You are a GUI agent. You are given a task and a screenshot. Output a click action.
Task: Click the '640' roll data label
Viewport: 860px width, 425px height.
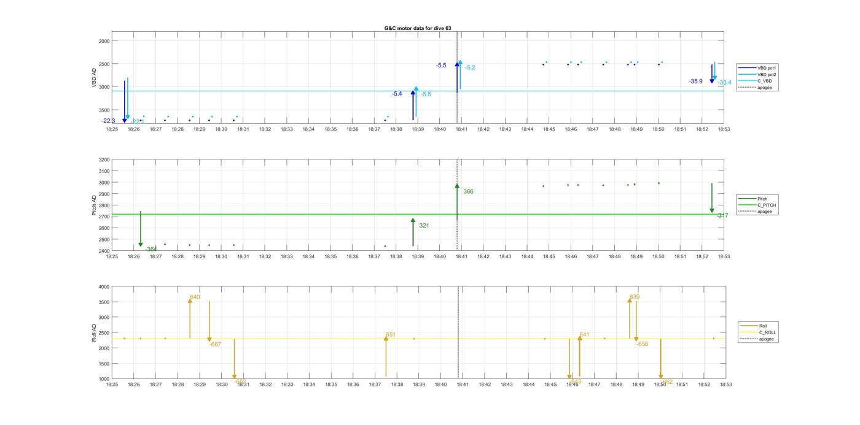tap(195, 297)
